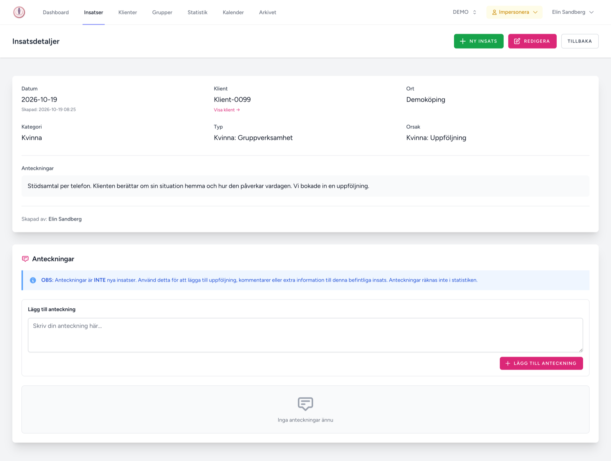
Task: Click the blue info icon in OBS notice
Action: coord(33,280)
